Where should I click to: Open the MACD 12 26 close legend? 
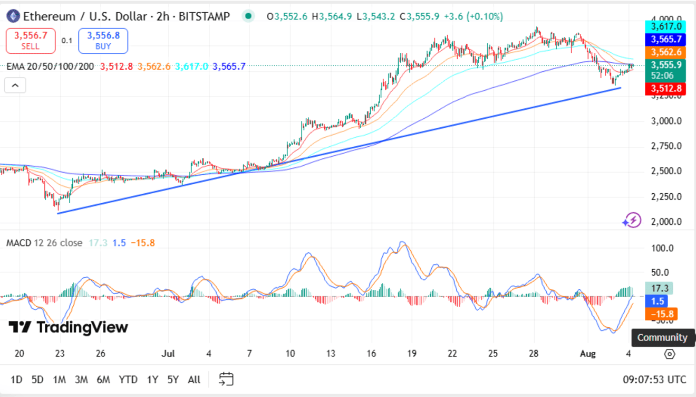click(x=44, y=243)
